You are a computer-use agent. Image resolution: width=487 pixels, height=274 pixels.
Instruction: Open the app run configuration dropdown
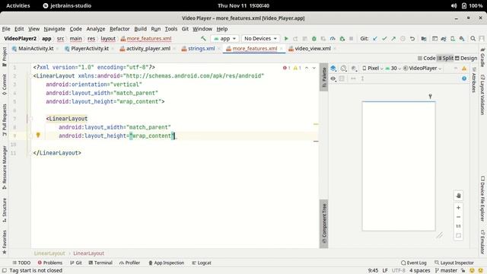pyautogui.click(x=225, y=39)
